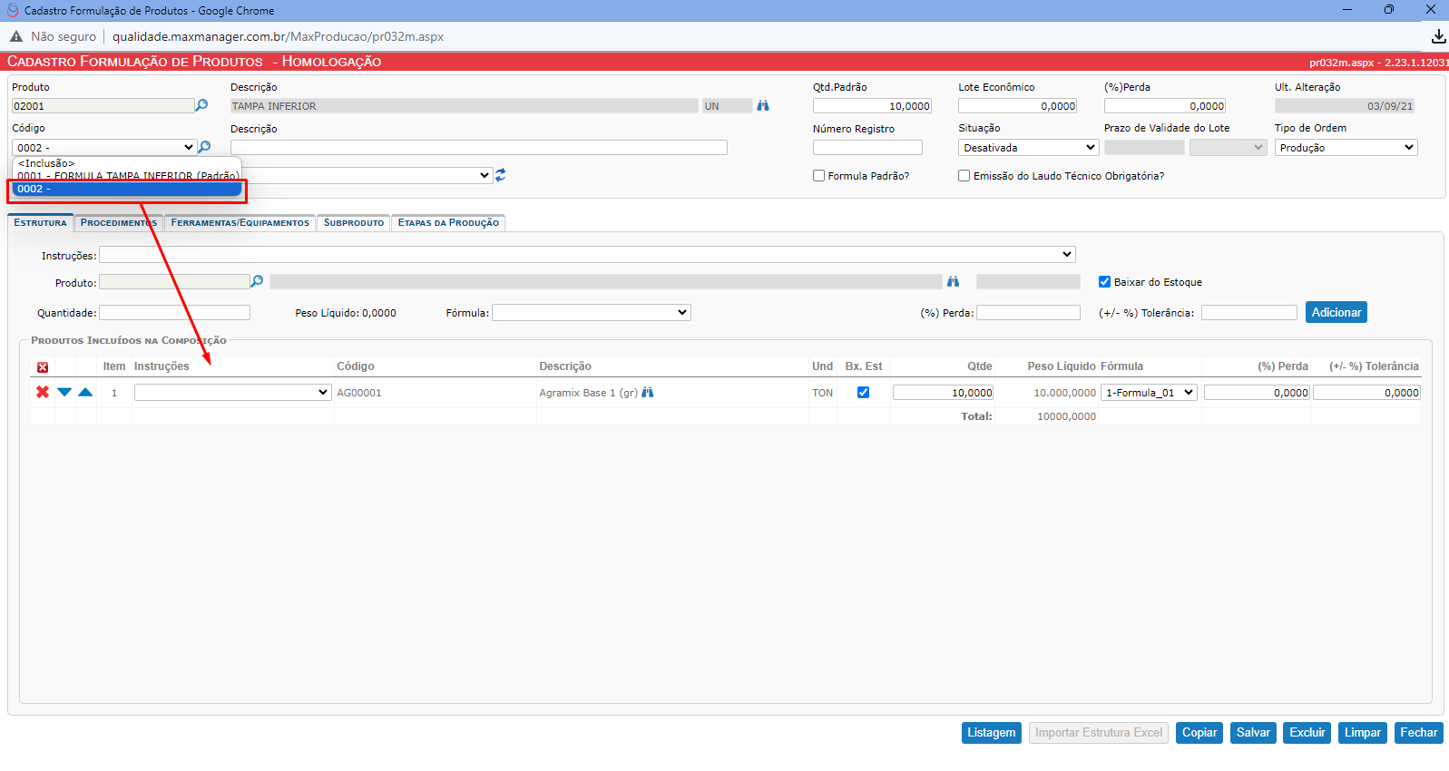
Task: Uncheck Baixar do Estoque checkbox
Action: 1104,282
